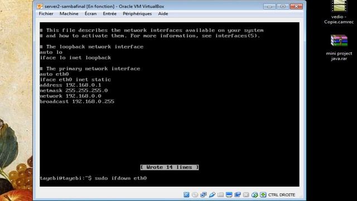Click the 'iface lo inet loopback' line

click(x=75, y=58)
